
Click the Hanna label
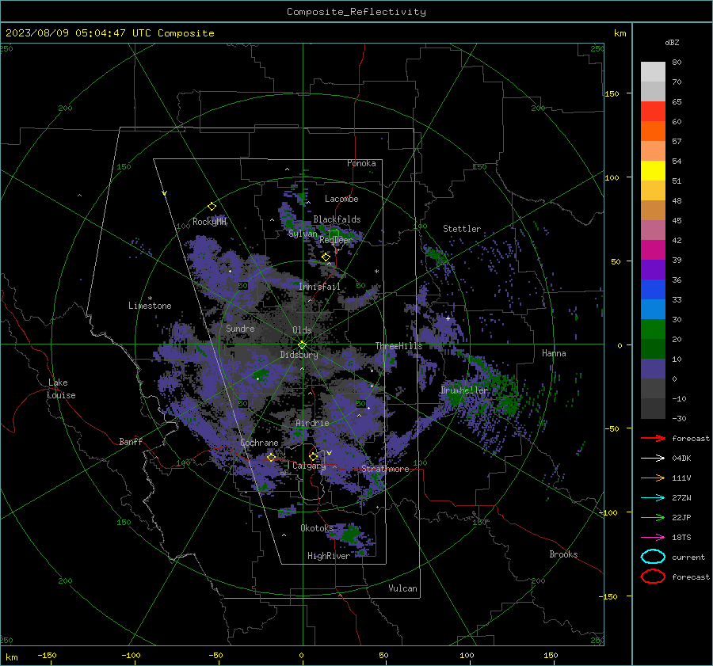click(x=554, y=352)
